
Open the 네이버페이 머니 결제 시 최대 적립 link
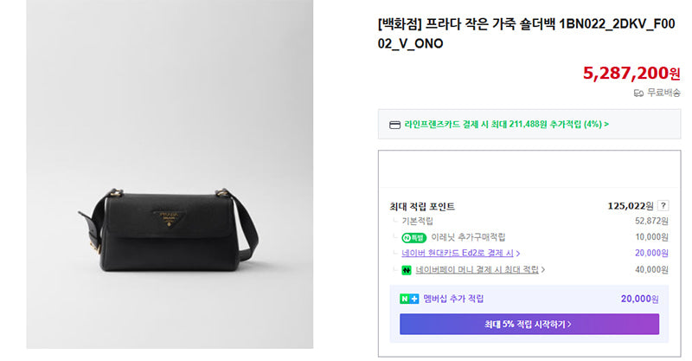coord(477,269)
